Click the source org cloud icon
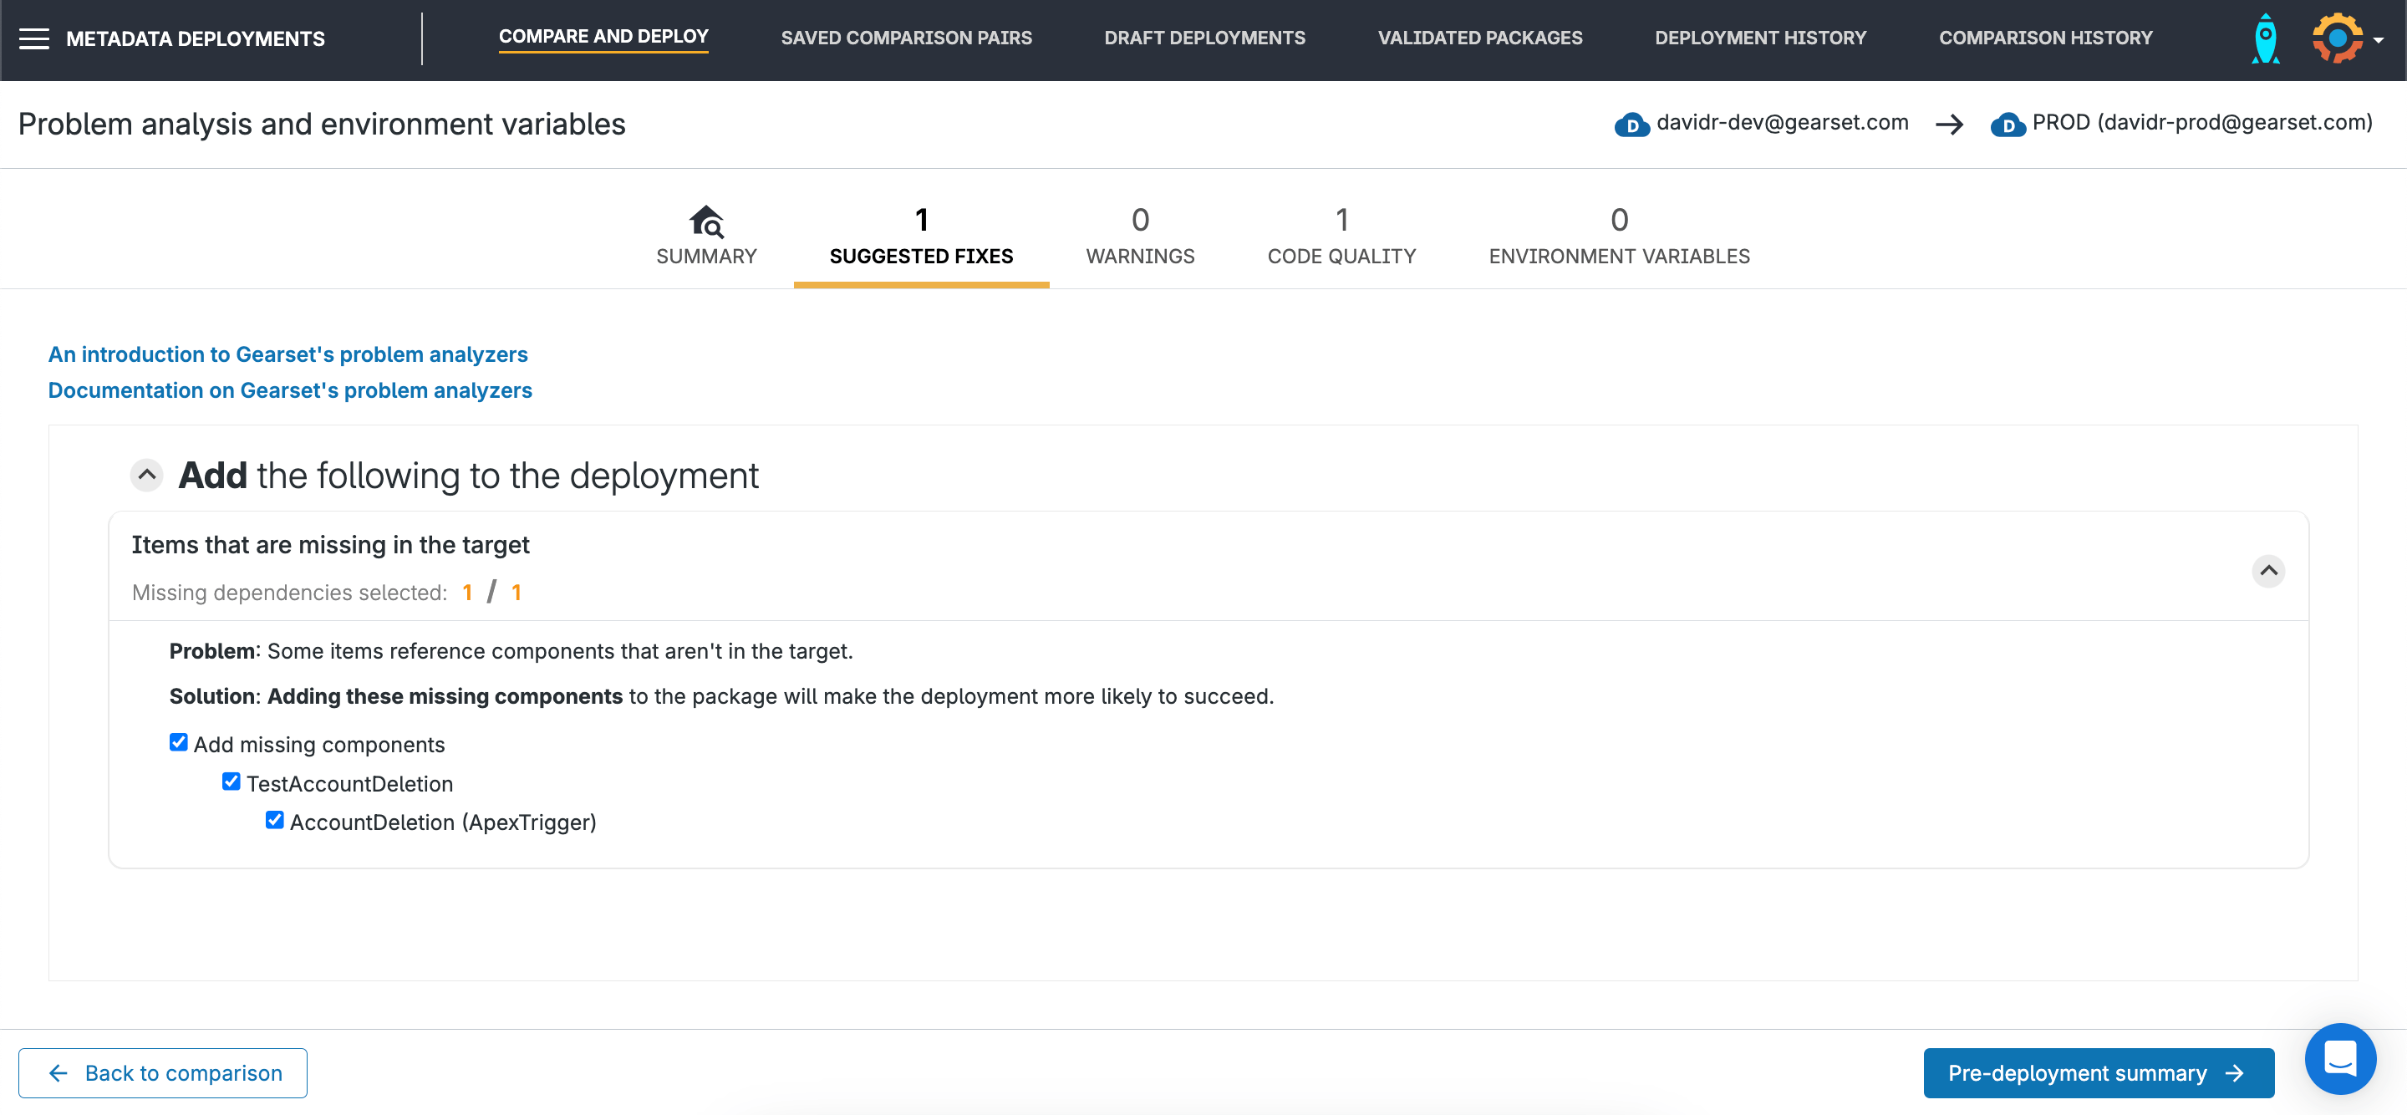Screen dimensions: 2407x1115 pyautogui.click(x=1631, y=125)
